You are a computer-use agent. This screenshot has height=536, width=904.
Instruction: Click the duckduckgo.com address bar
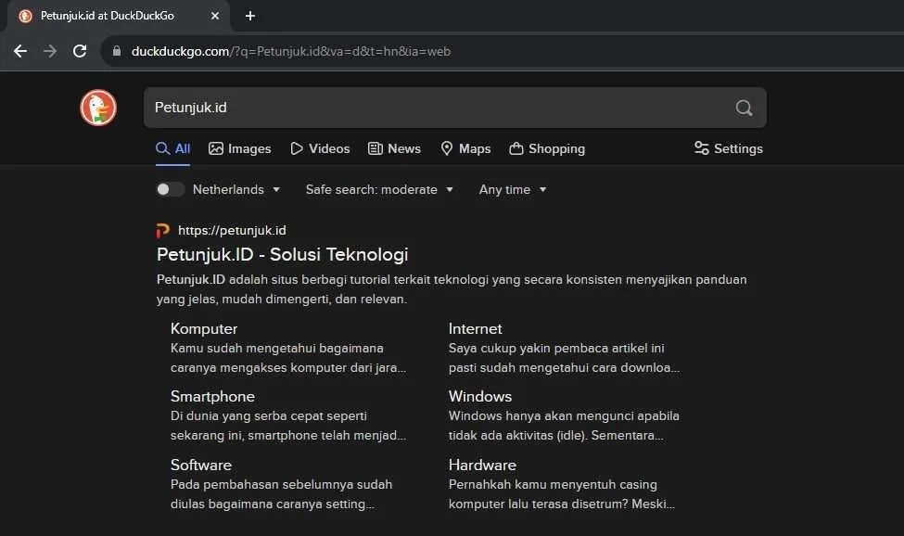502,51
